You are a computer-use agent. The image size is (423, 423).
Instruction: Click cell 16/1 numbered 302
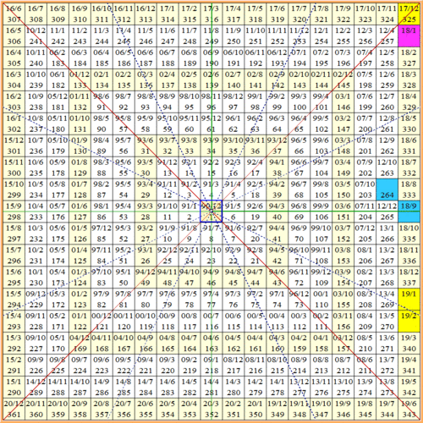pyautogui.click(x=14, y=124)
